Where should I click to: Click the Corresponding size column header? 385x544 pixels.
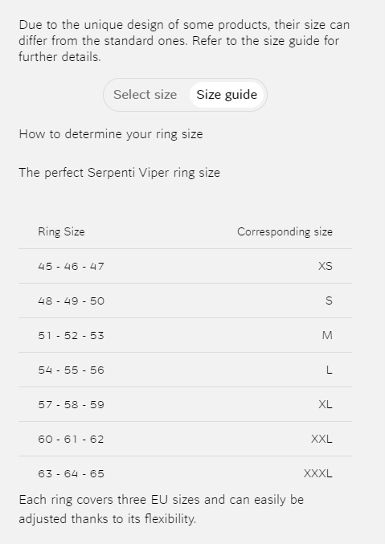pyautogui.click(x=285, y=231)
